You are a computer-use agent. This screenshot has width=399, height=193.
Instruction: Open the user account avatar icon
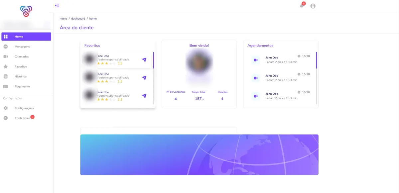(313, 6)
